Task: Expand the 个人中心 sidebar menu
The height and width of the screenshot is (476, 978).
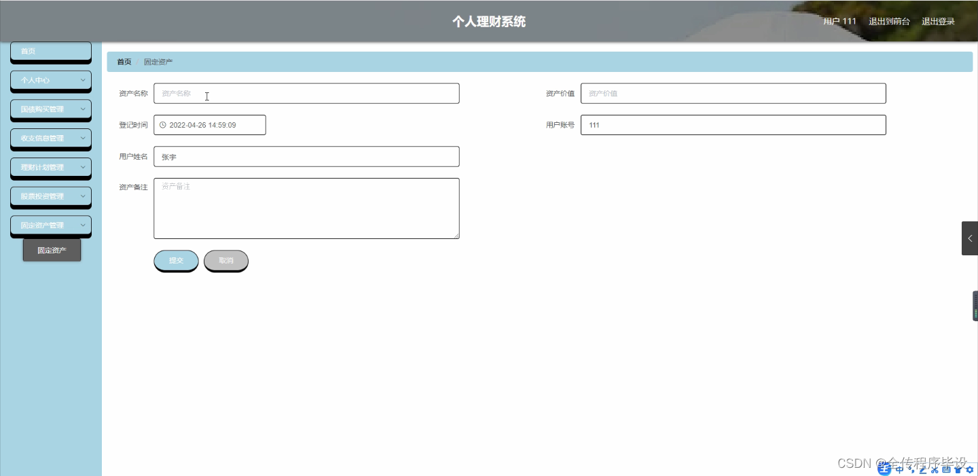Action: tap(50, 80)
